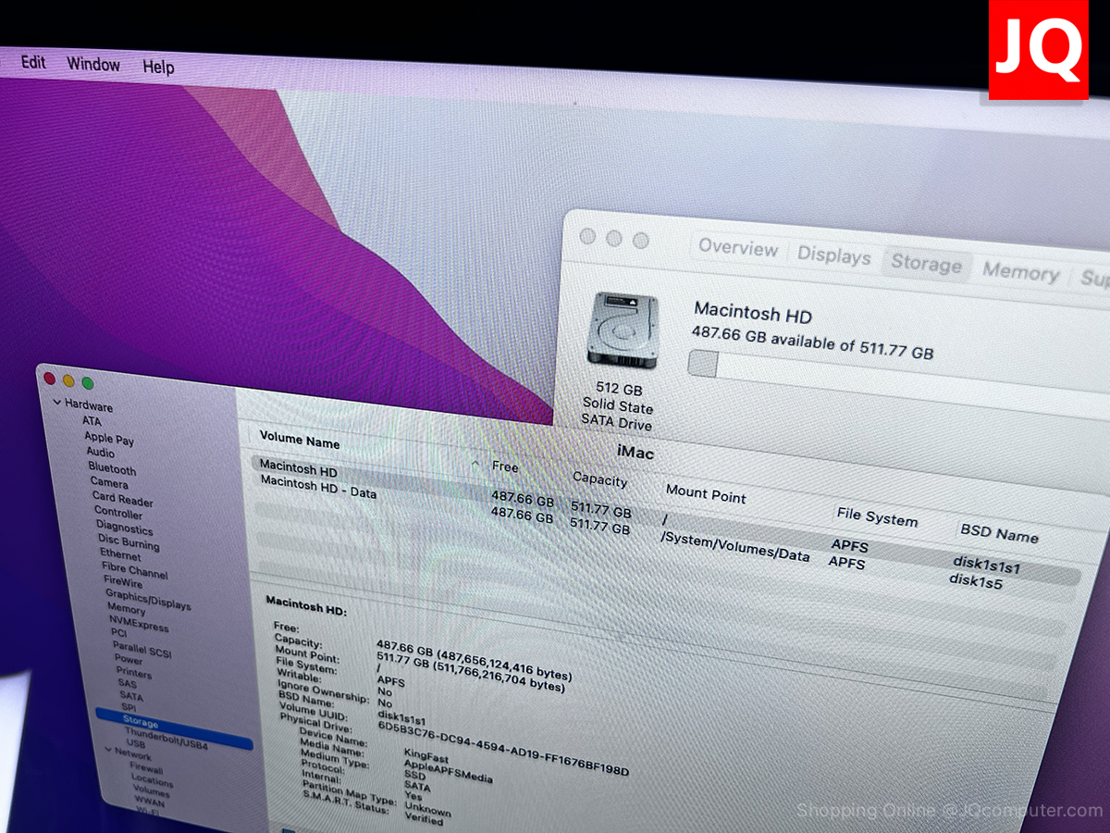Select Ethernet in the sidebar
This screenshot has height=833, width=1110.
tap(120, 554)
